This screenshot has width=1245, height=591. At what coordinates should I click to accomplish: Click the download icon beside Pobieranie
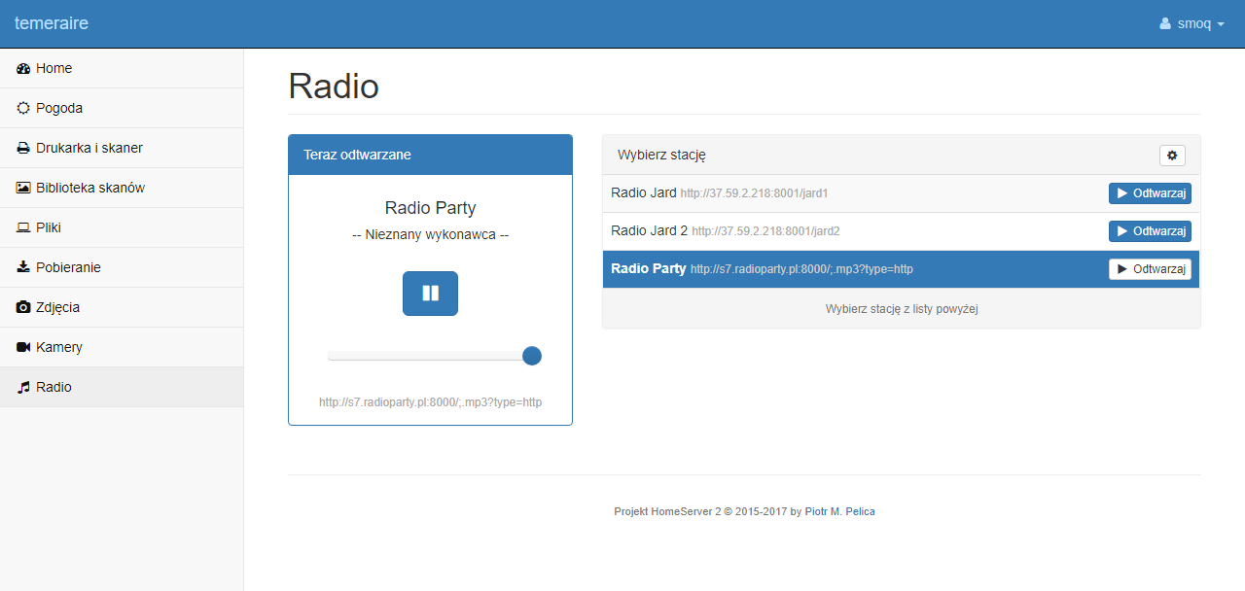pyautogui.click(x=23, y=268)
